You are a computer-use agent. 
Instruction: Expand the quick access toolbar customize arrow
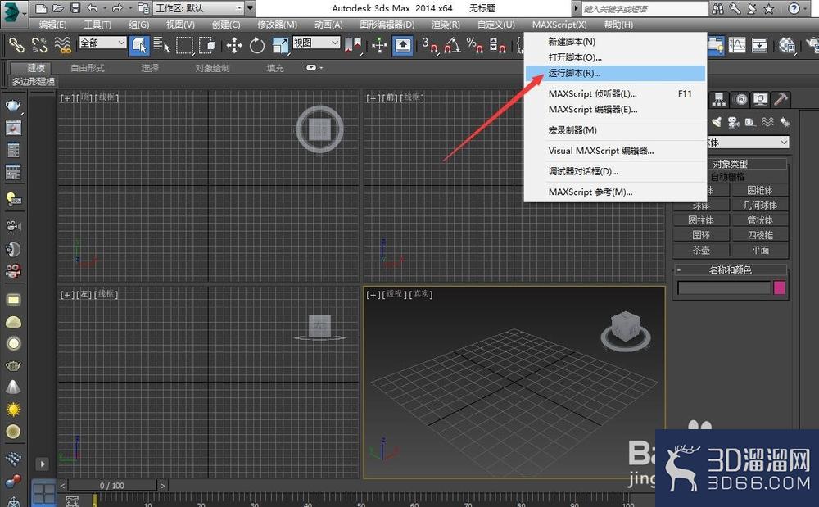[x=250, y=8]
